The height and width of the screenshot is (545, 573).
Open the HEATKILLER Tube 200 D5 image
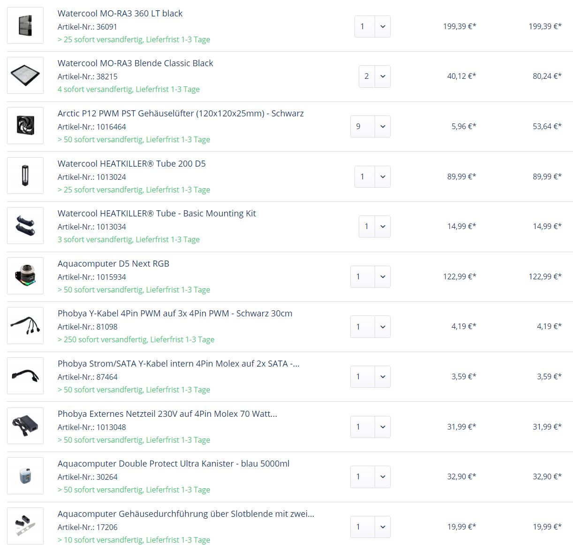coord(25,176)
